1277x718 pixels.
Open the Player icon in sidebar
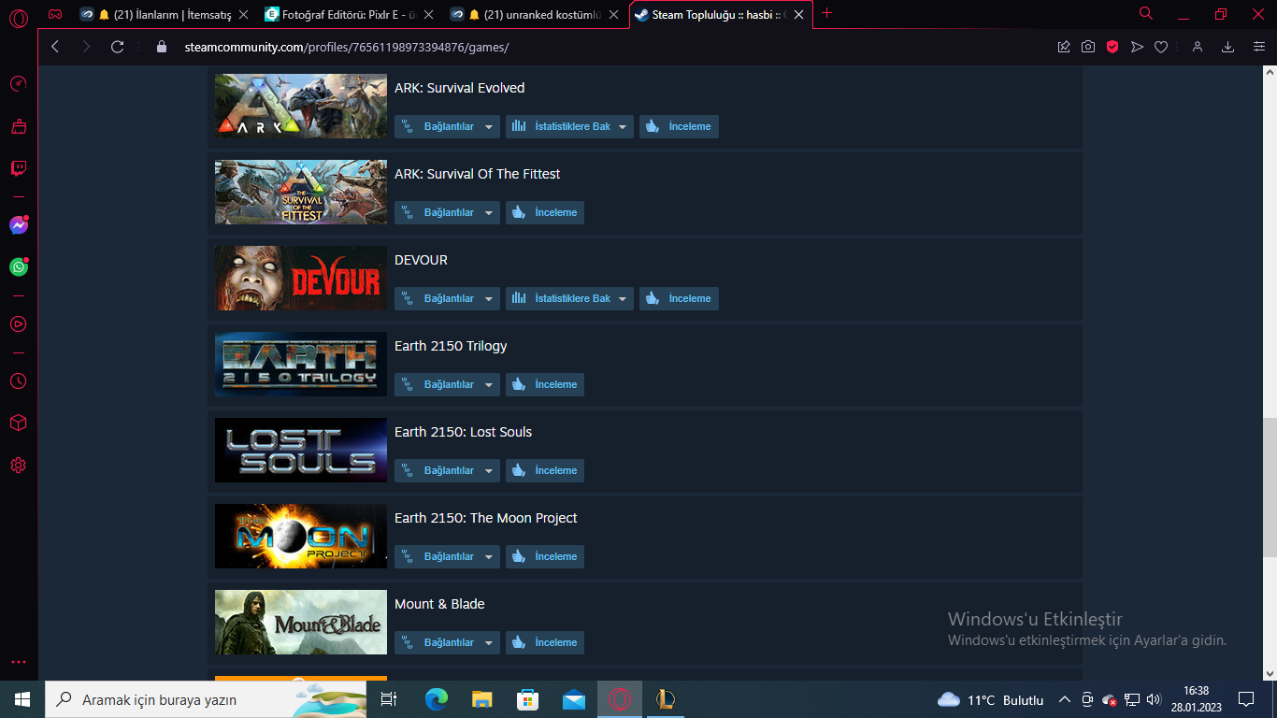click(x=19, y=324)
